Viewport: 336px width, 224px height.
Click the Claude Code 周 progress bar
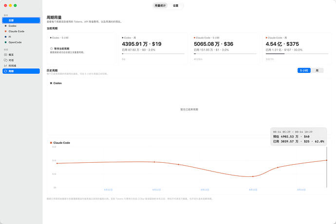297,53
